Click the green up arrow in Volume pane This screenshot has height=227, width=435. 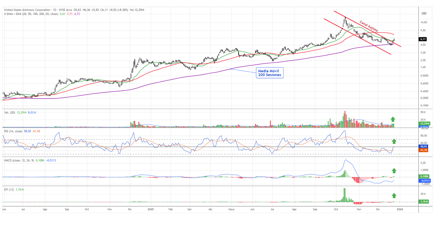393,119
